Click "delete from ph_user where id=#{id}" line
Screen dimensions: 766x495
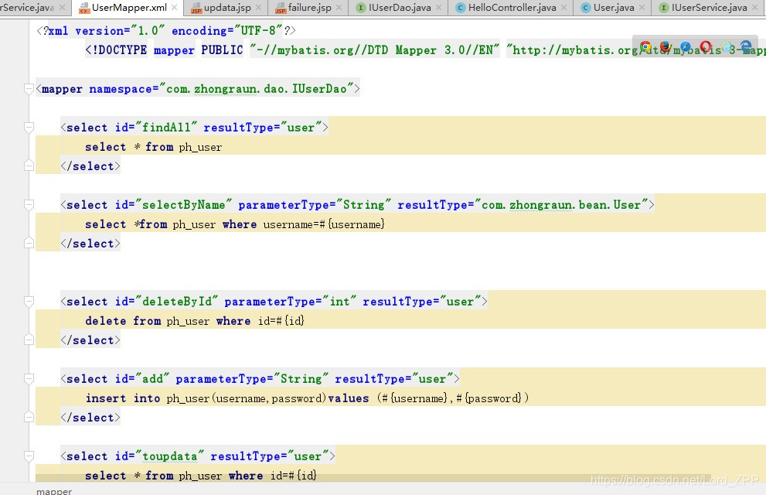pyautogui.click(x=195, y=321)
